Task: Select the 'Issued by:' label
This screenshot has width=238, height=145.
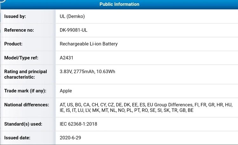Action: coord(15,16)
